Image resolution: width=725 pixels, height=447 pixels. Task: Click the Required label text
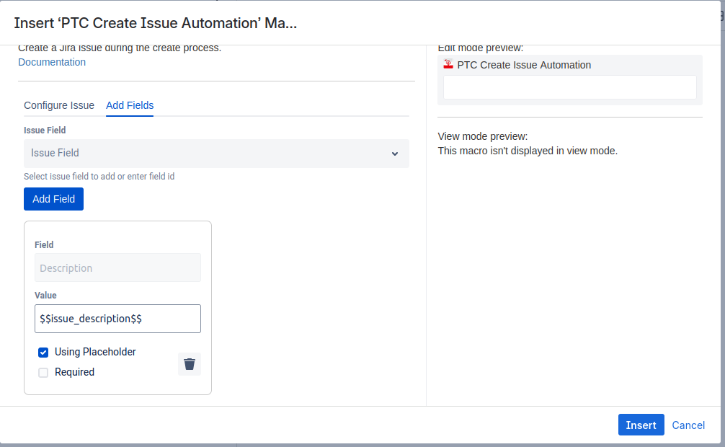click(74, 372)
